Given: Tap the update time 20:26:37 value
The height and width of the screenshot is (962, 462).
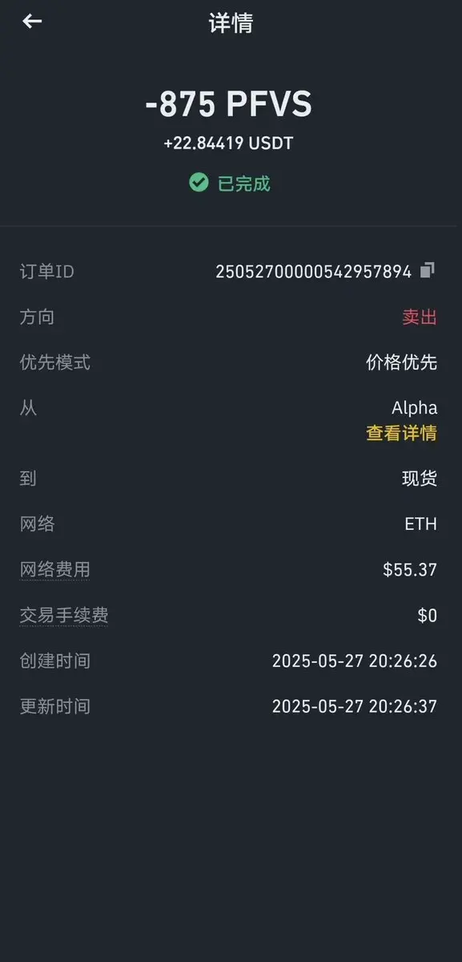Looking at the screenshot, I should (355, 706).
